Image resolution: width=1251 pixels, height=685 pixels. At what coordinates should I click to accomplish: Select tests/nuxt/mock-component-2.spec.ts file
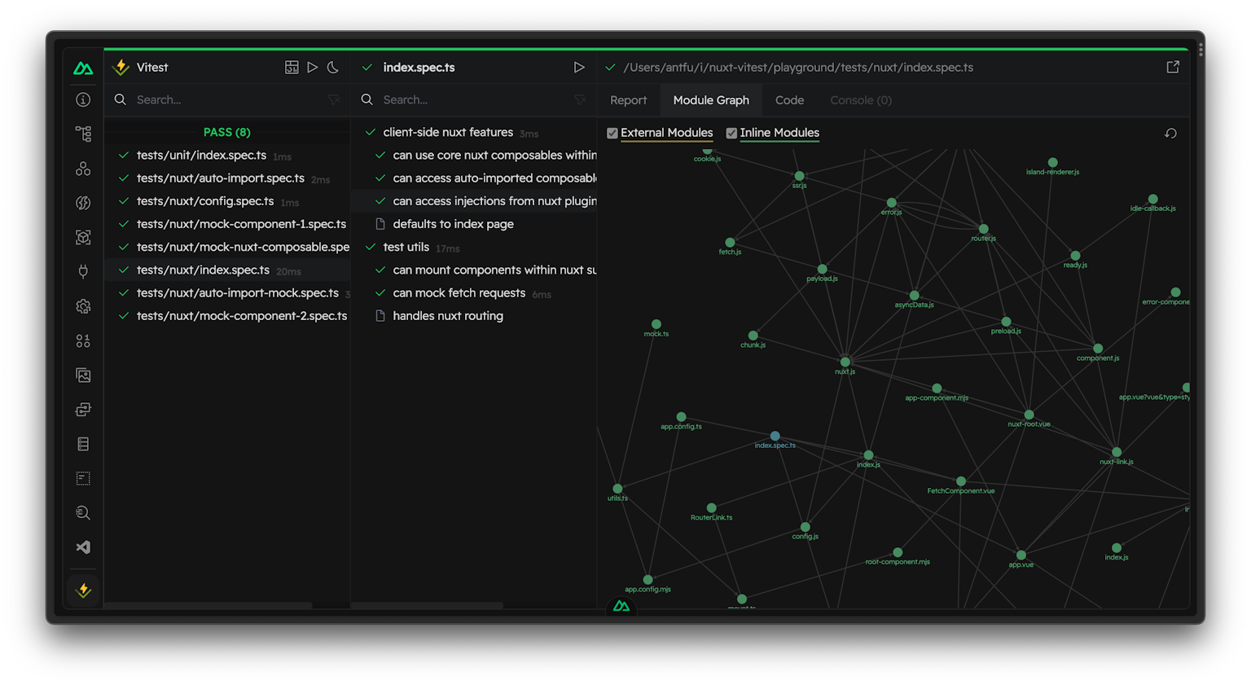point(227,316)
